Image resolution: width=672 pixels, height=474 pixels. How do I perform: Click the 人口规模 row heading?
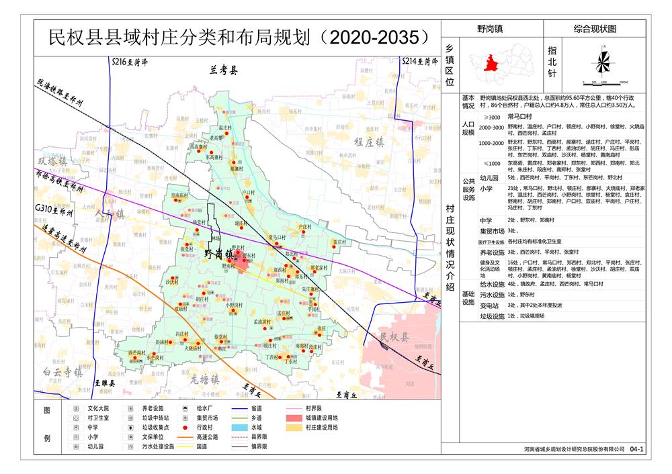click(x=468, y=128)
